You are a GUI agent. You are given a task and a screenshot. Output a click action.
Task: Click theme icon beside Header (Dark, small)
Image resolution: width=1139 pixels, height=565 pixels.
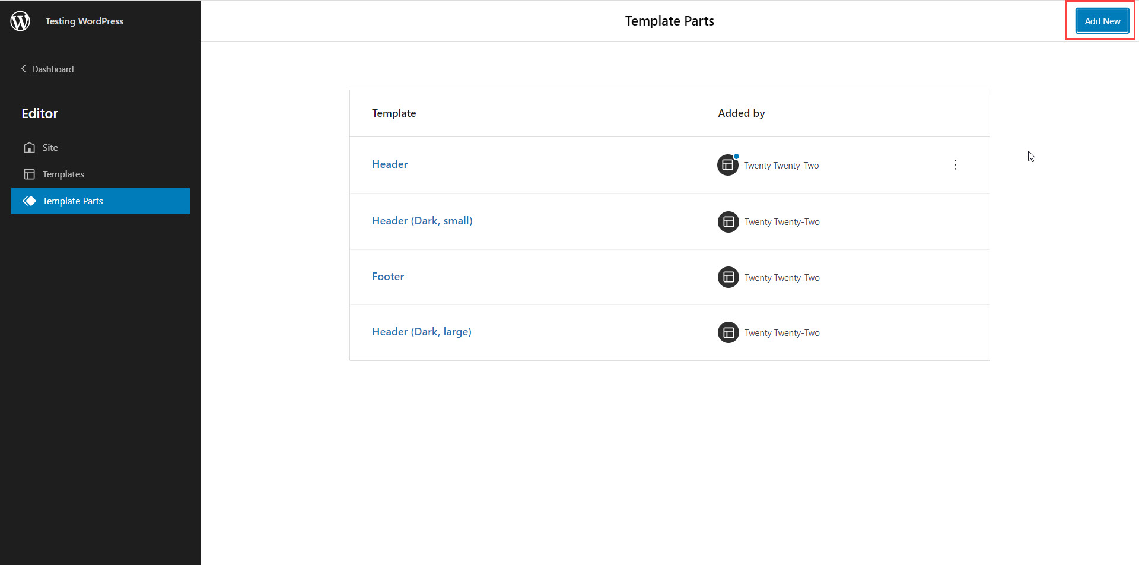click(728, 222)
